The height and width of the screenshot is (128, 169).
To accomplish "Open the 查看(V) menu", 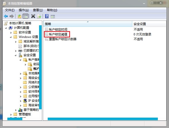I will 38,10.
